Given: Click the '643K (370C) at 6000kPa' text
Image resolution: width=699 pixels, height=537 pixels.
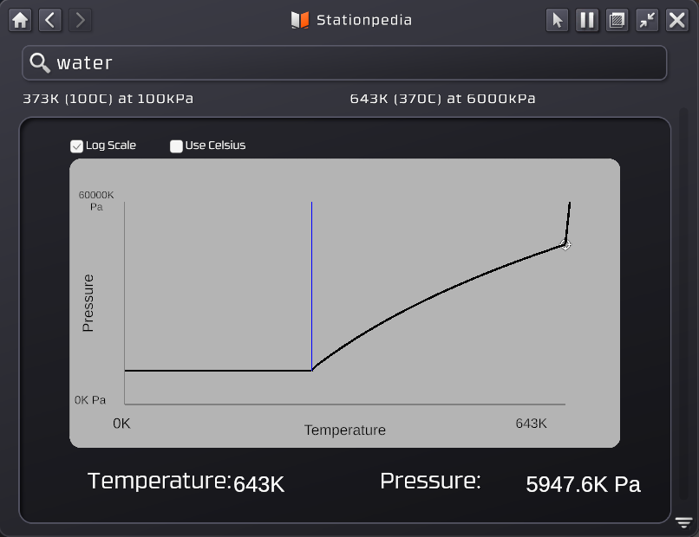Looking at the screenshot, I should (x=442, y=99).
